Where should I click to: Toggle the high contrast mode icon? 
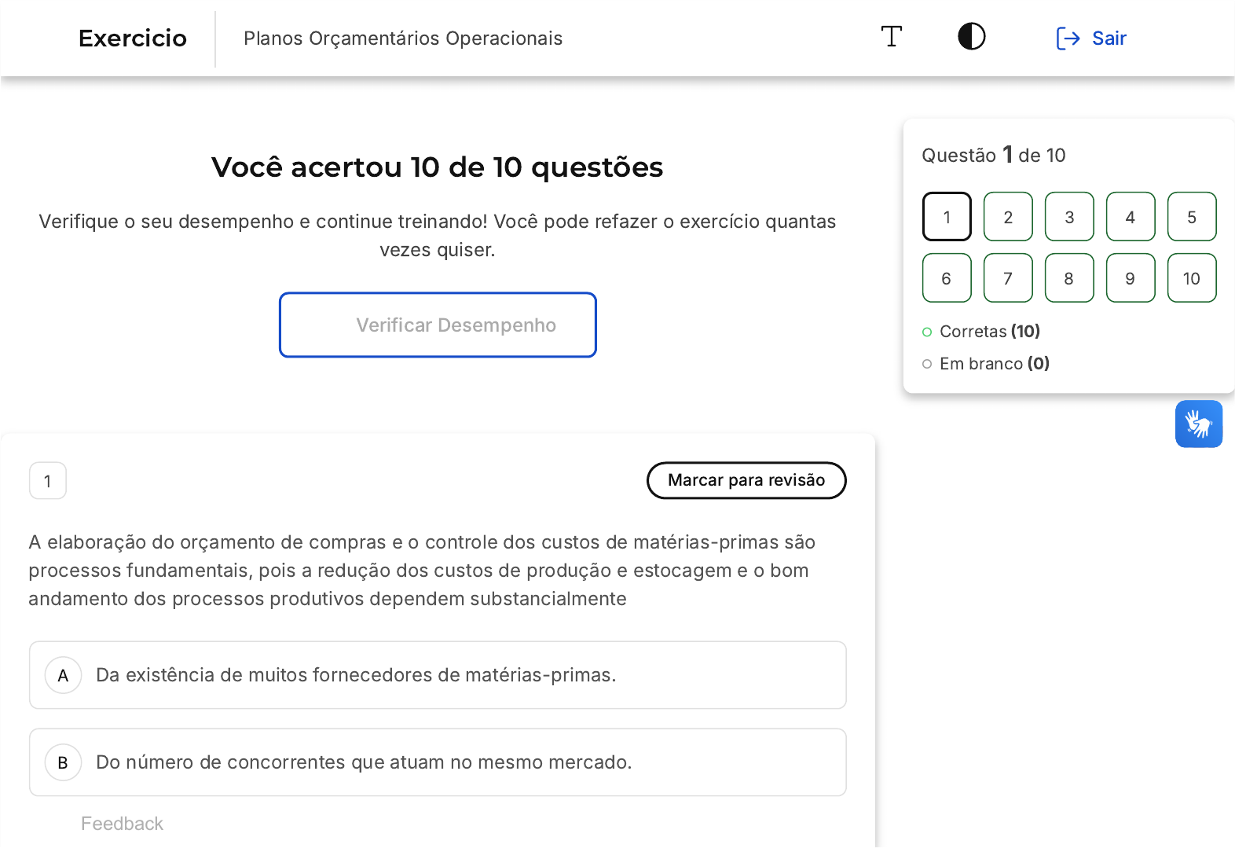(971, 37)
